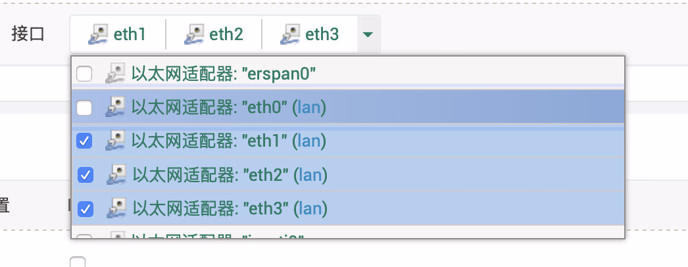
Task: Open the lan link in the eth2 row
Action: 310,174
